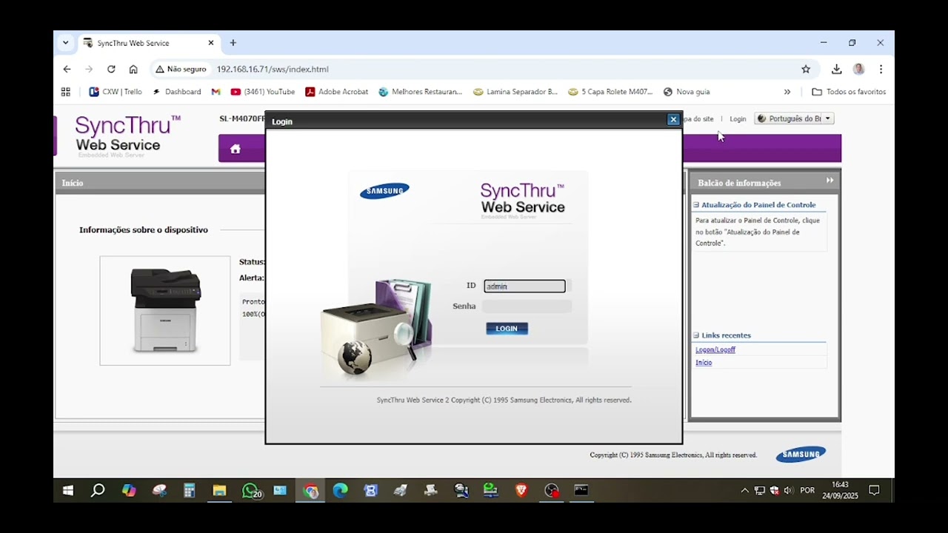
Task: Open the Dashboard bookmark
Action: point(176,92)
